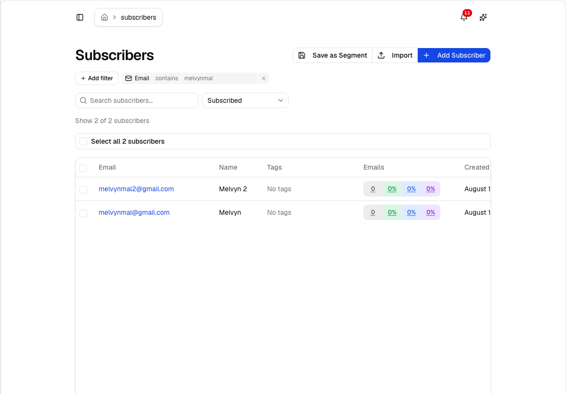Click the Subscribers page heading
Image resolution: width=566 pixels, height=394 pixels.
pyautogui.click(x=115, y=55)
